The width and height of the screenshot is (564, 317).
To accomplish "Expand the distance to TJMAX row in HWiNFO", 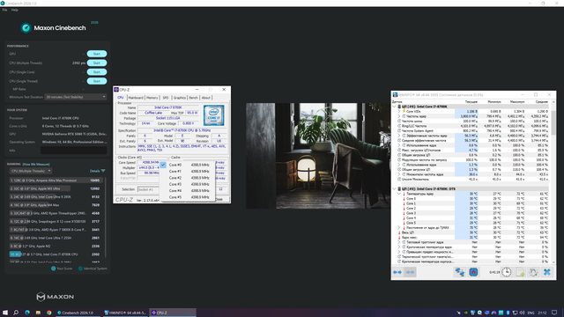I will pyautogui.click(x=399, y=228).
